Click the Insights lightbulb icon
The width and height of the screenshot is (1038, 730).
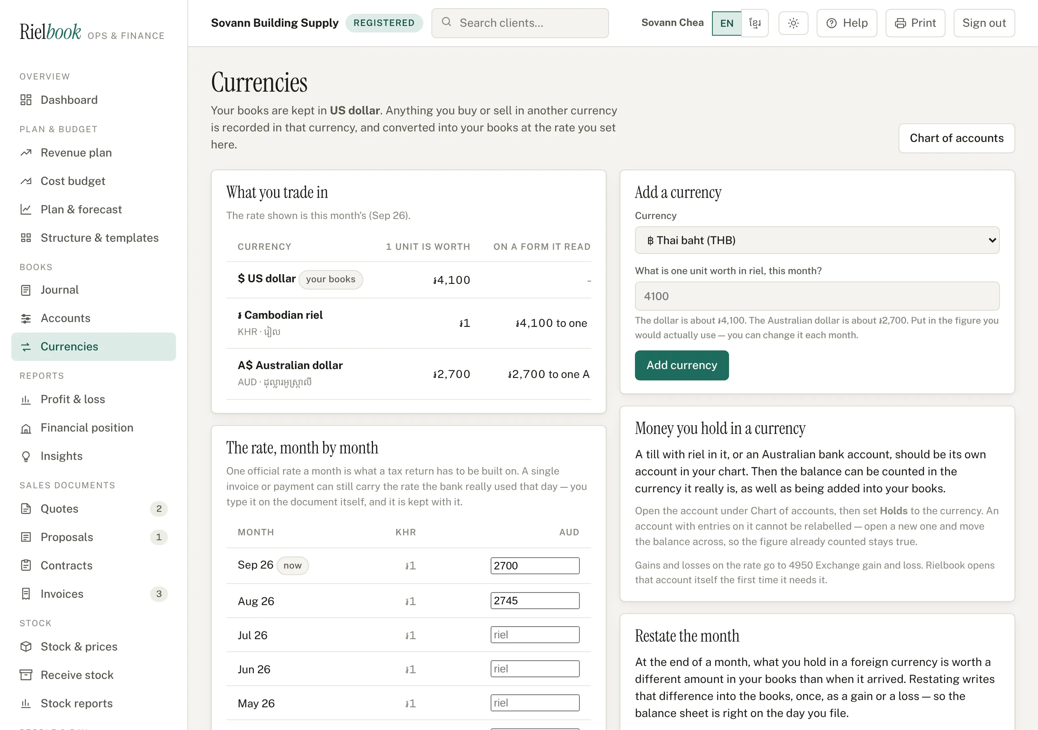(26, 456)
